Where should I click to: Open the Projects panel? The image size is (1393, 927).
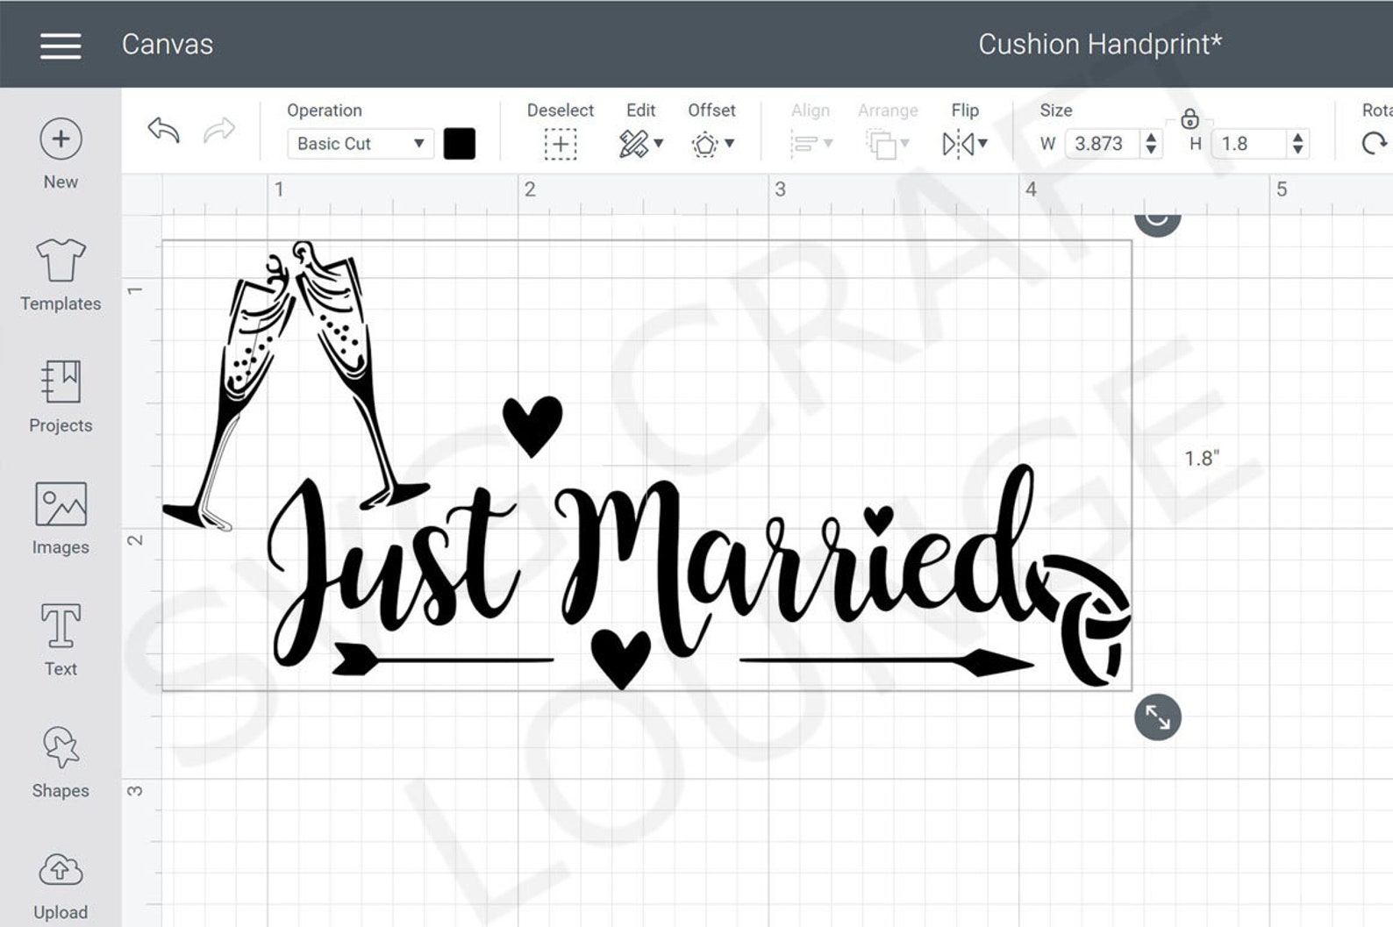[61, 397]
